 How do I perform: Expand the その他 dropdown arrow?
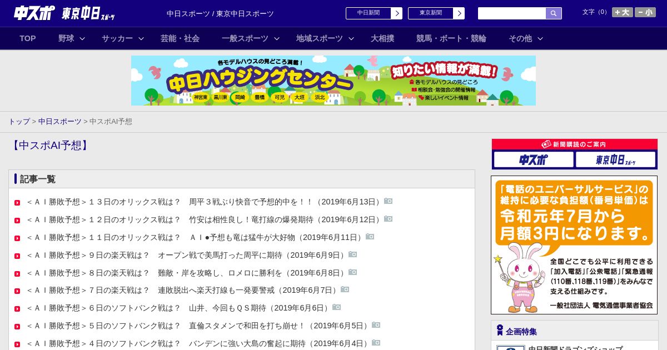point(540,38)
